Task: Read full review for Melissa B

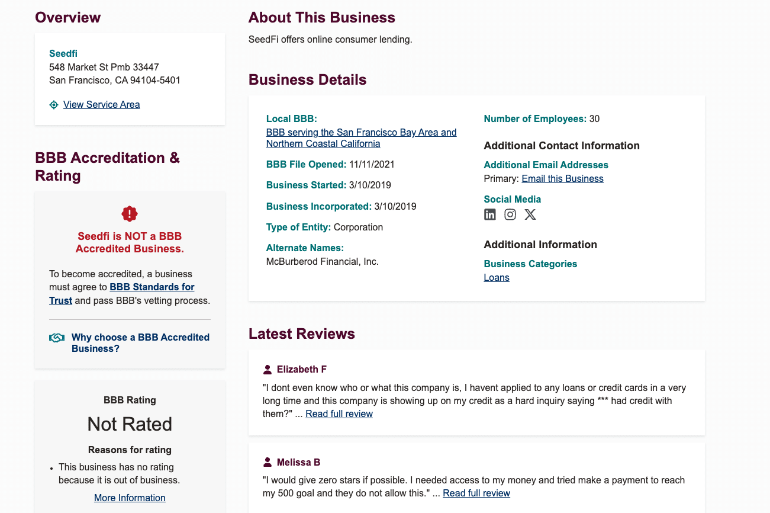Action: [476, 493]
